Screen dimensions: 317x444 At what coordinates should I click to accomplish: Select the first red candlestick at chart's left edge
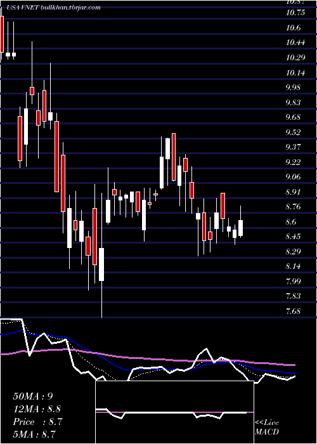click(2, 34)
